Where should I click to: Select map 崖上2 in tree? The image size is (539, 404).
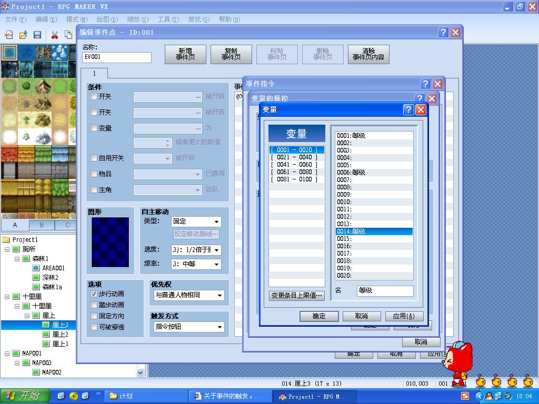click(x=60, y=334)
